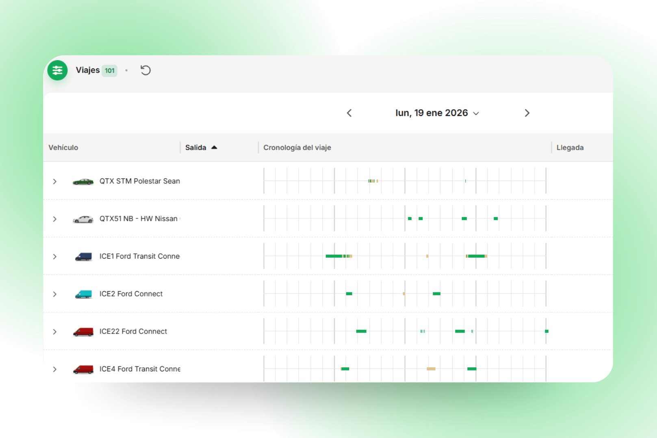Open the green filter settings button
Image resolution: width=657 pixels, height=438 pixels.
[x=57, y=70]
